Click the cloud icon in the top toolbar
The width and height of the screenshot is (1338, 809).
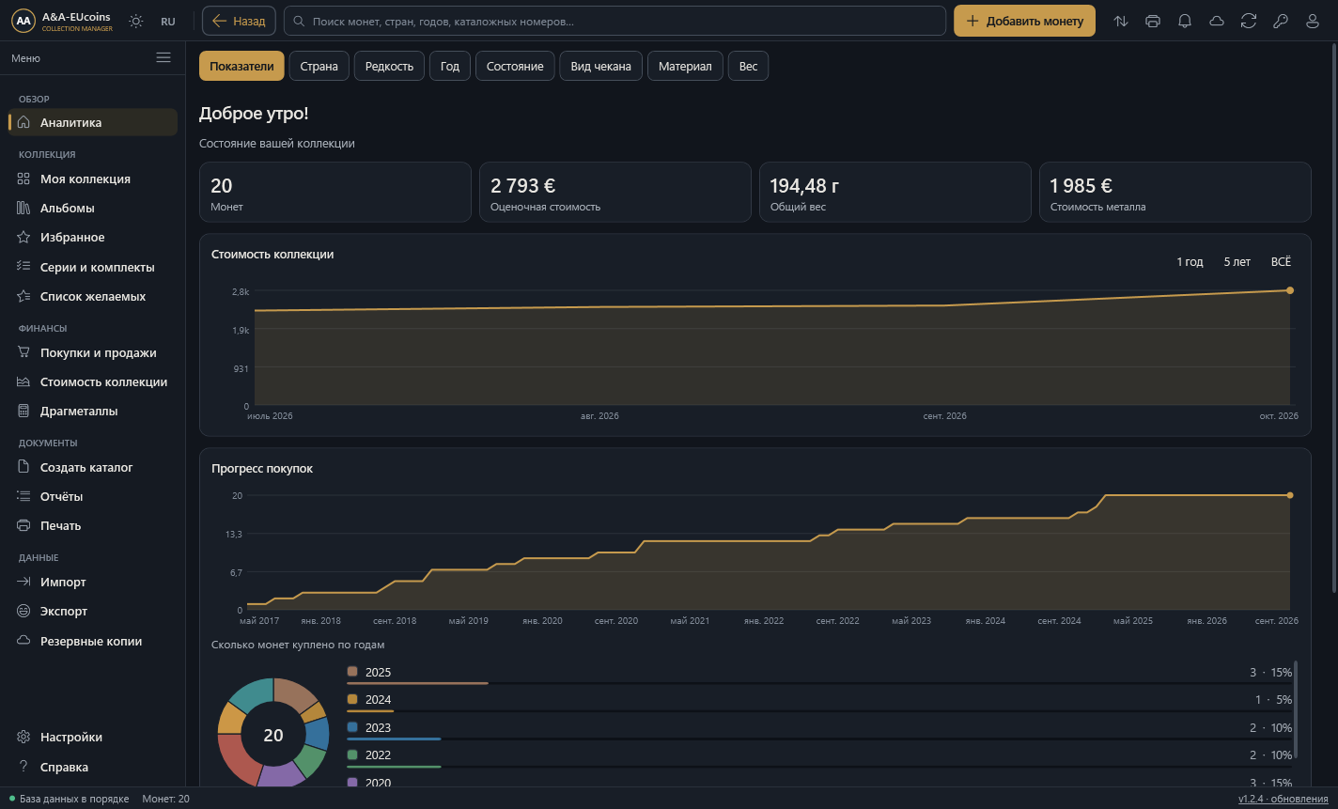click(x=1217, y=22)
